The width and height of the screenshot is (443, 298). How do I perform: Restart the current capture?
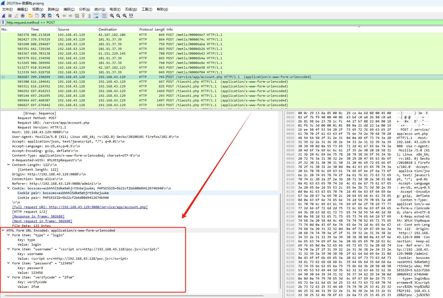[x=16, y=16]
